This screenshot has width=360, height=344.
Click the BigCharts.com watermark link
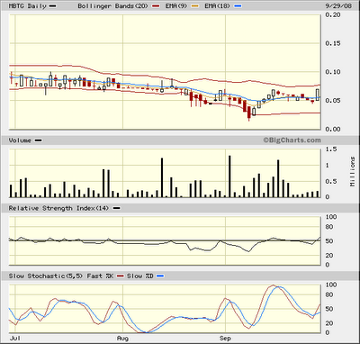292,140
